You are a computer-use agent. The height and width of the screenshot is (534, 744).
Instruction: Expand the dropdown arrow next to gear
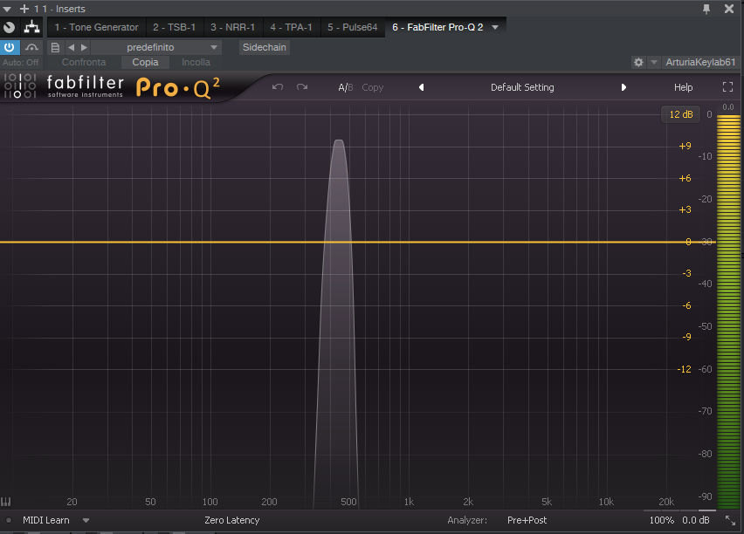654,62
